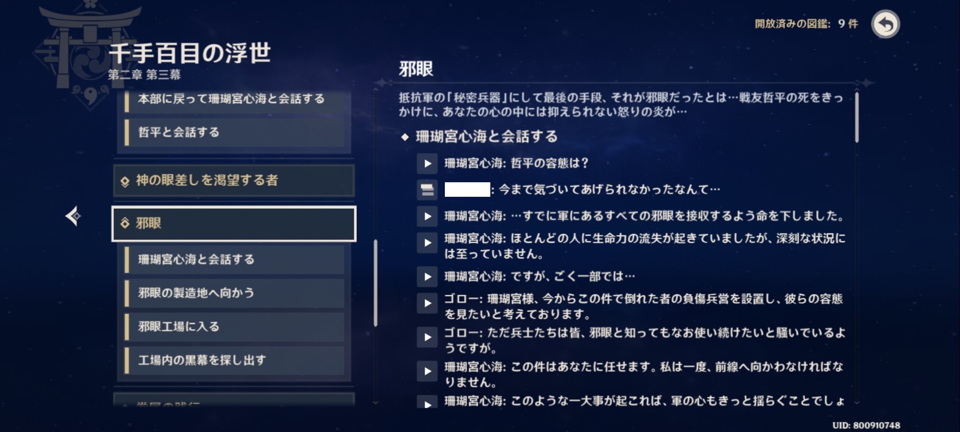
Task: Expand the 神の眼差しを渇望する者 quest section
Action: coord(233,181)
